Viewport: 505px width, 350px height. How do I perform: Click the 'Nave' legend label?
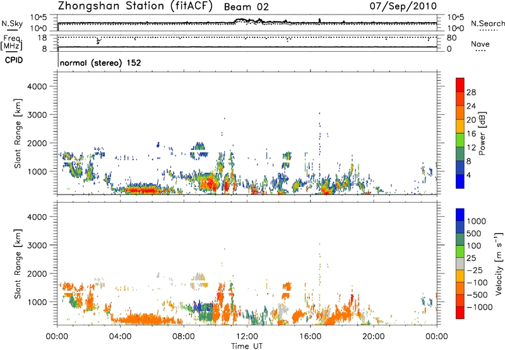click(x=480, y=44)
